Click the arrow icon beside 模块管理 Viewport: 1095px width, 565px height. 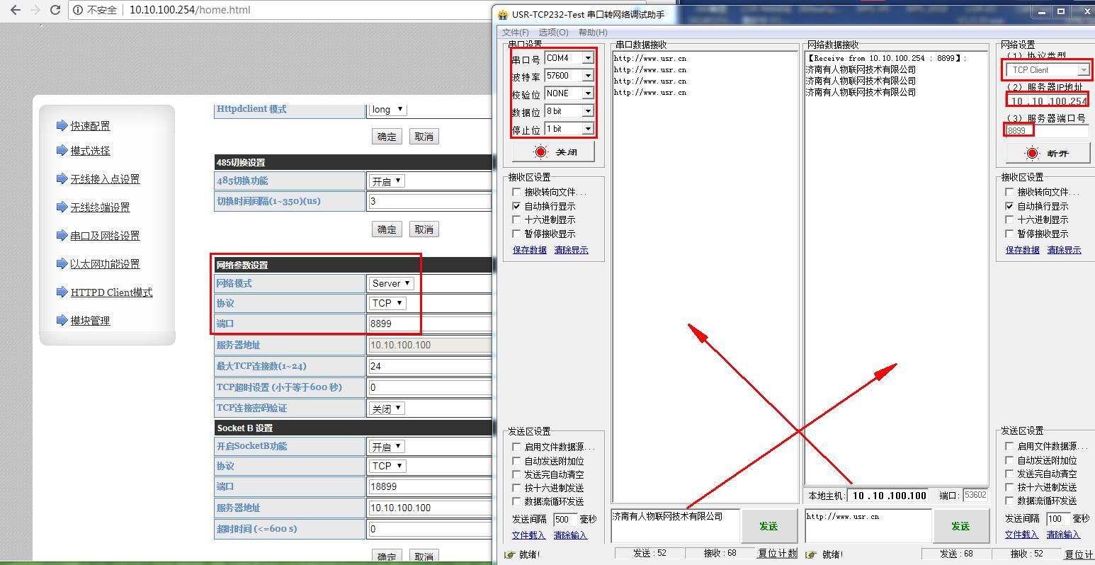pyautogui.click(x=62, y=321)
